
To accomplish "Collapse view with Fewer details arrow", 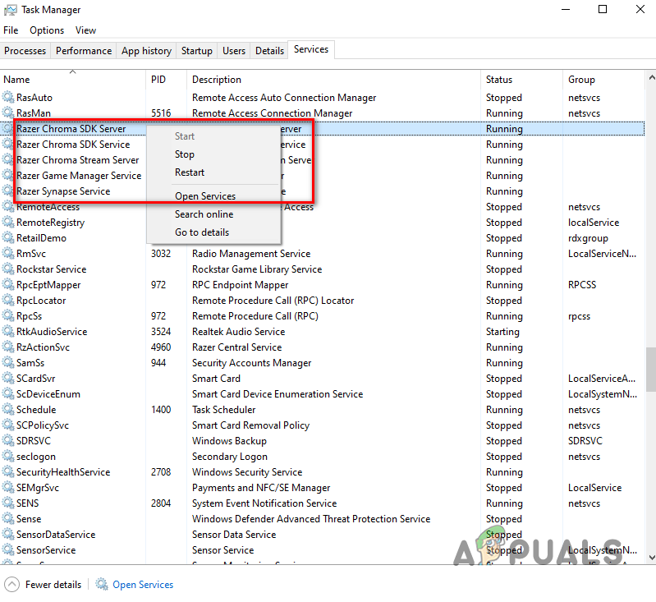I will coord(11,585).
